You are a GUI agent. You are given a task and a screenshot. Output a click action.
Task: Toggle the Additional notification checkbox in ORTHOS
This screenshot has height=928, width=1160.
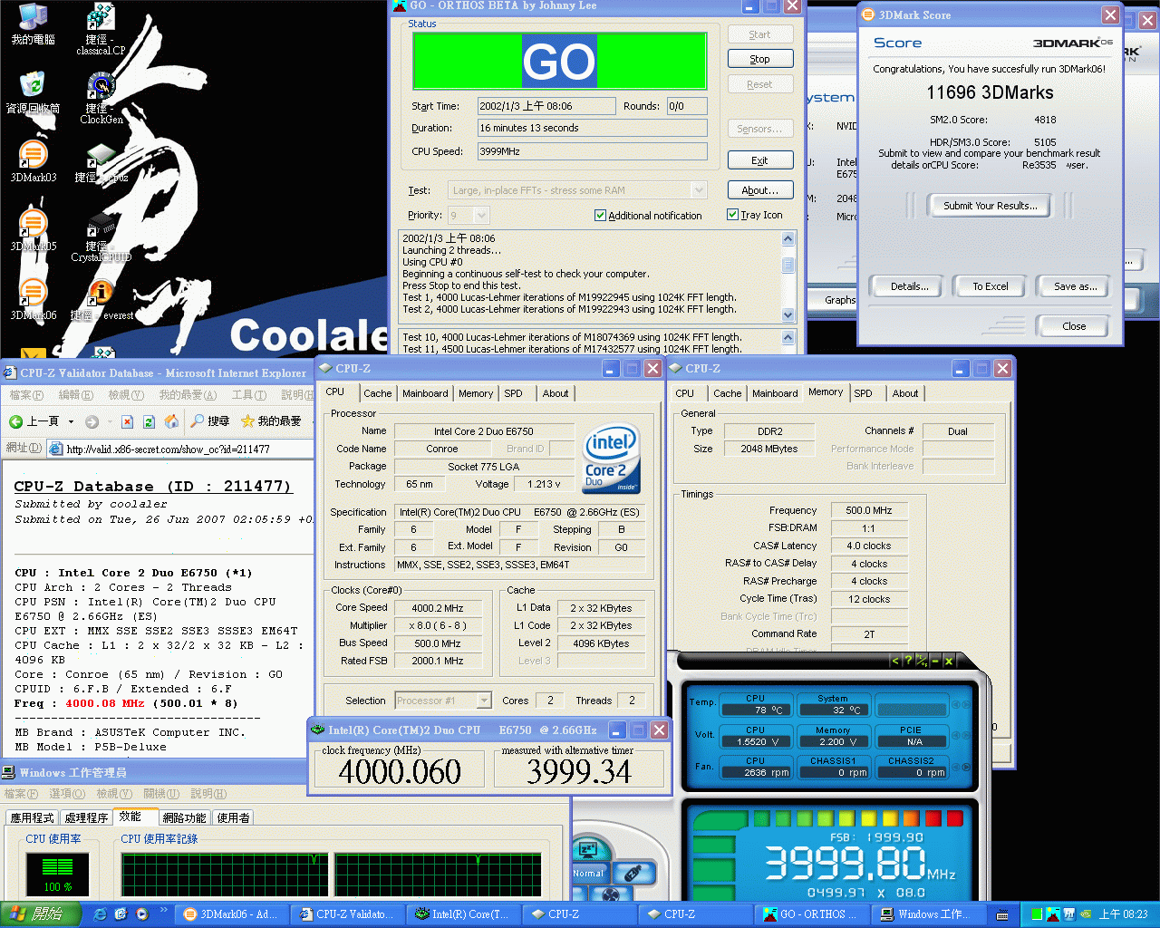[600, 216]
